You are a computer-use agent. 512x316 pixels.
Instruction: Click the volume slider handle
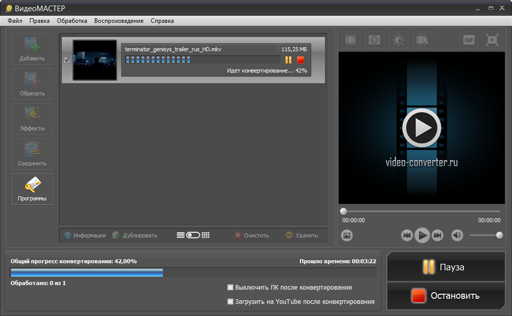point(499,235)
